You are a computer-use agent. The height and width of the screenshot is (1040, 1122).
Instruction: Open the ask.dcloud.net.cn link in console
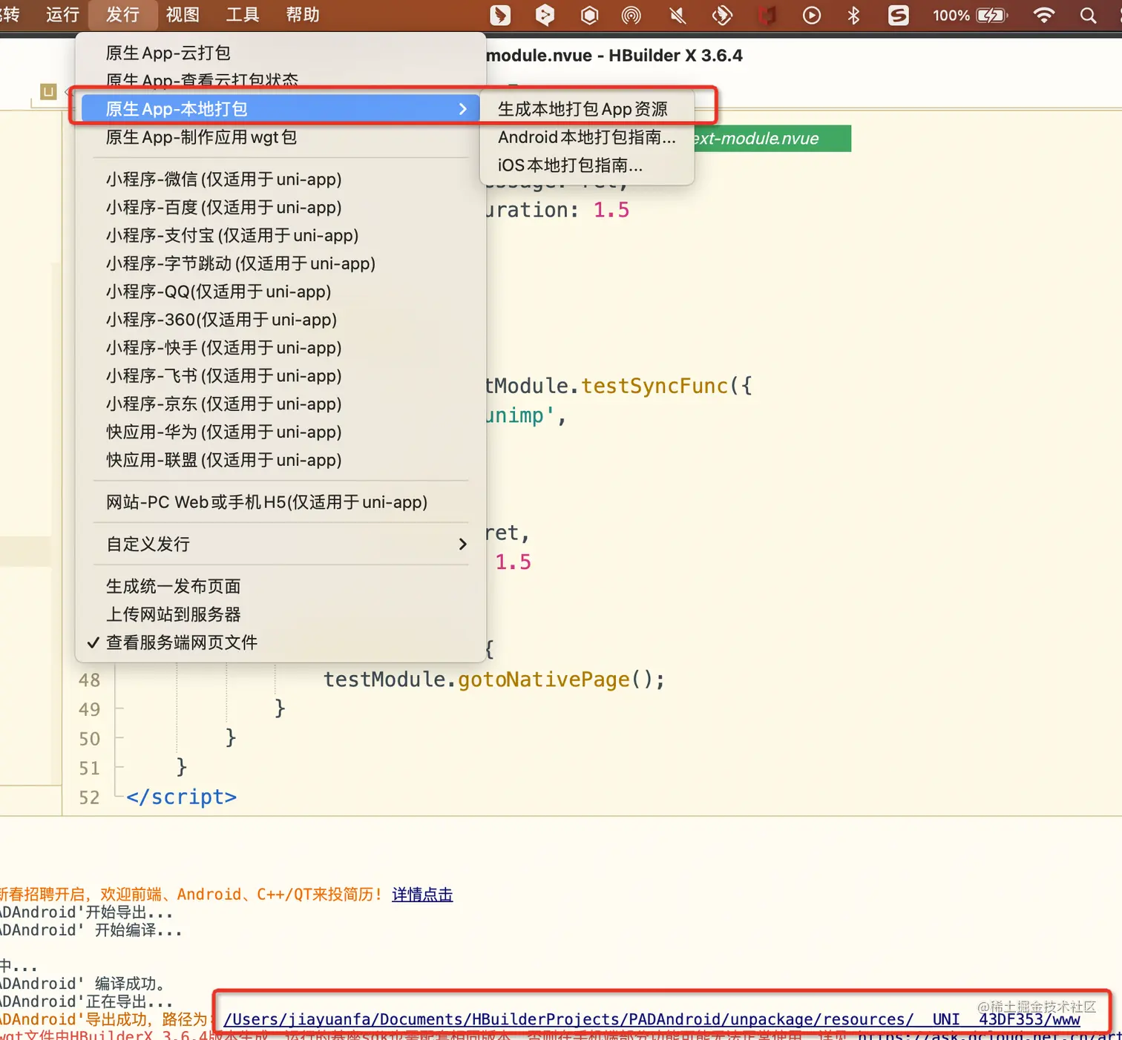[x=990, y=1035]
